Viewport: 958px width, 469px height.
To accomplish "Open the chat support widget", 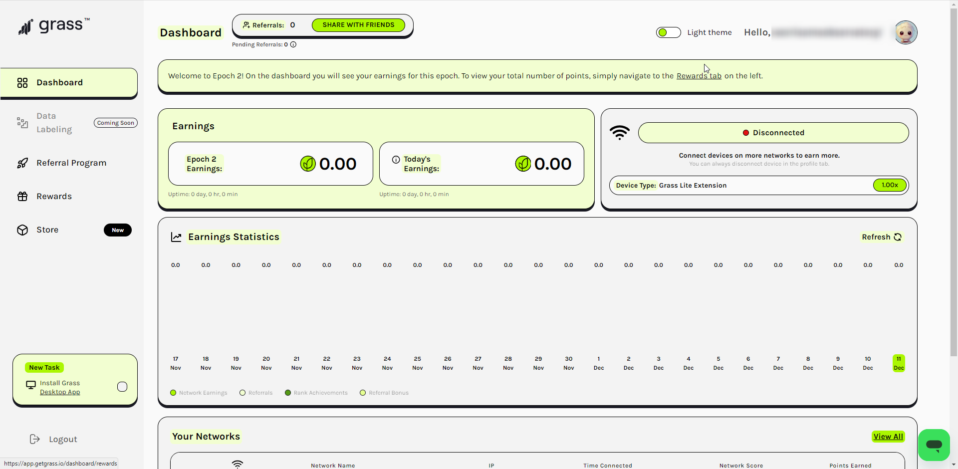I will [x=934, y=445].
